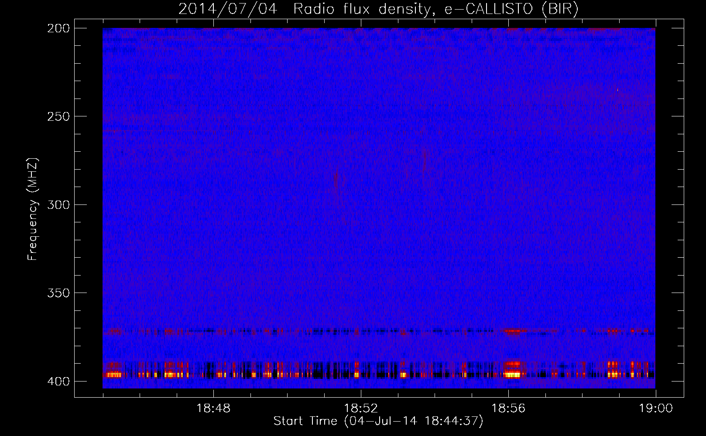Click the 300 frequency tick label
The height and width of the screenshot is (436, 706).
tap(58, 204)
